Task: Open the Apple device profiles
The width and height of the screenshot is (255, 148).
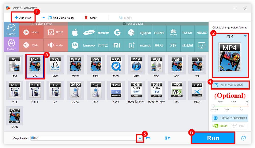Action: pos(75,32)
